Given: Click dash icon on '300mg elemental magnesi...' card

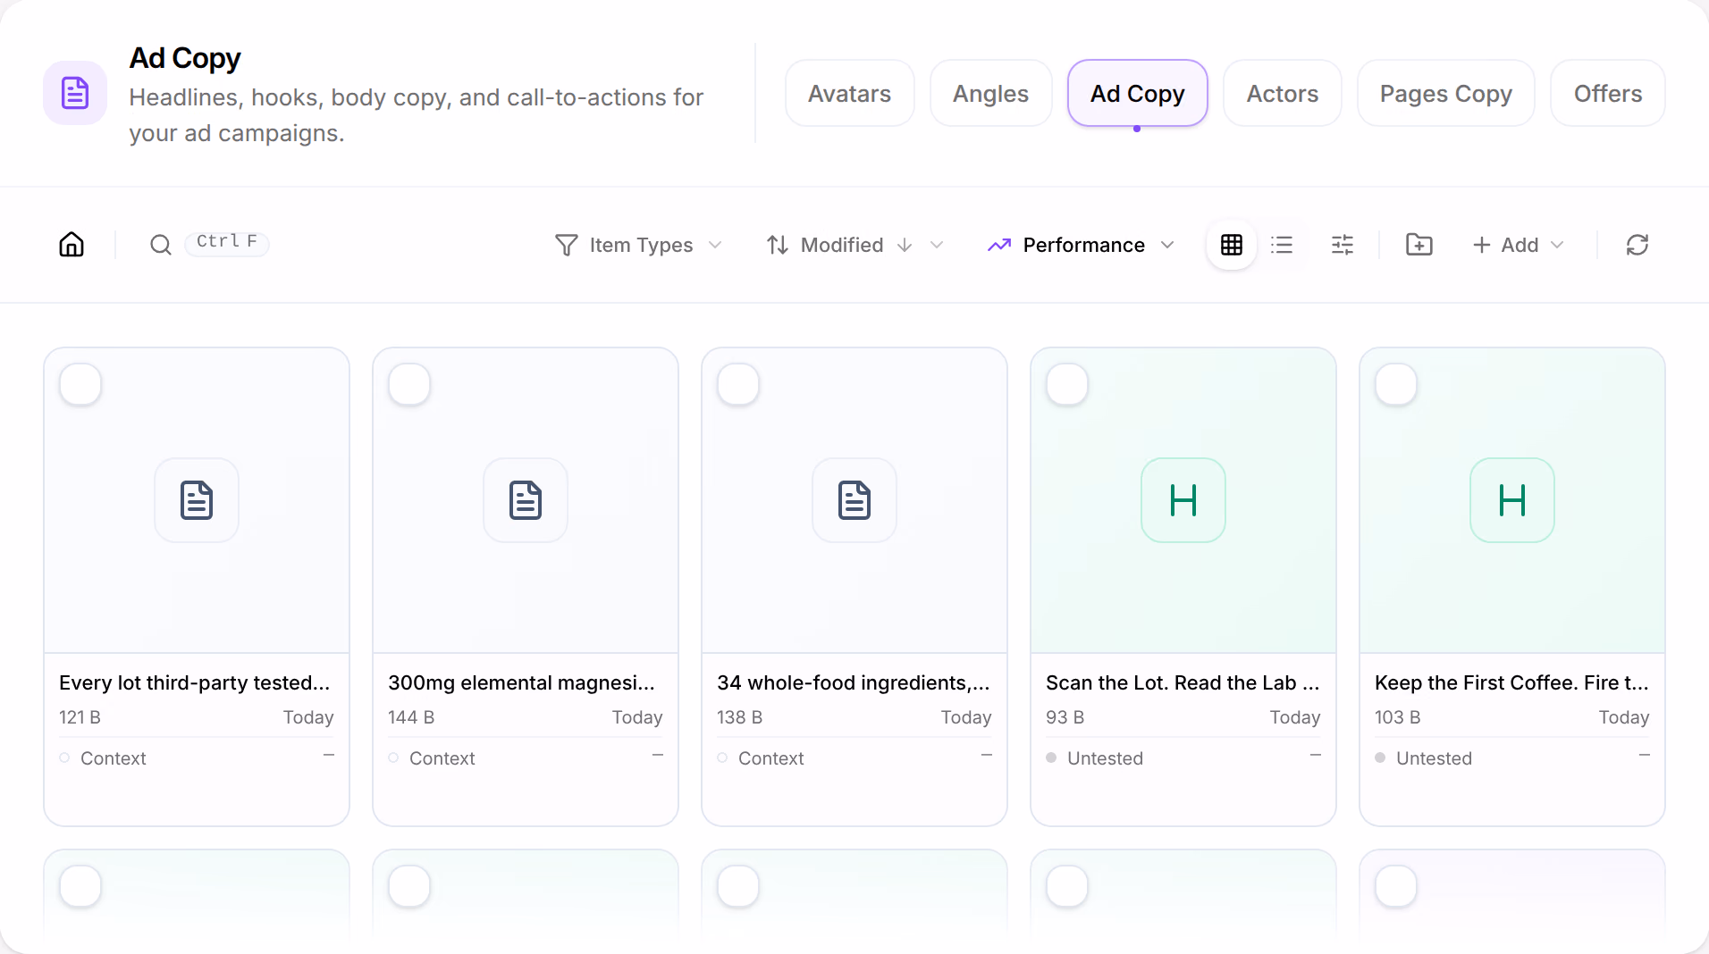Looking at the screenshot, I should (658, 756).
